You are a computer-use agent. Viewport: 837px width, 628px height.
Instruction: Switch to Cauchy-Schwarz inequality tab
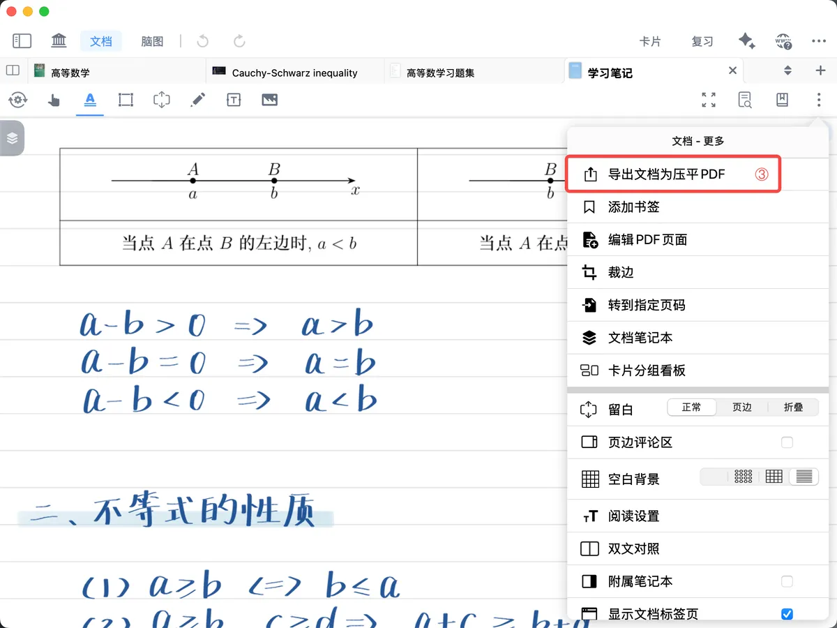(x=295, y=71)
